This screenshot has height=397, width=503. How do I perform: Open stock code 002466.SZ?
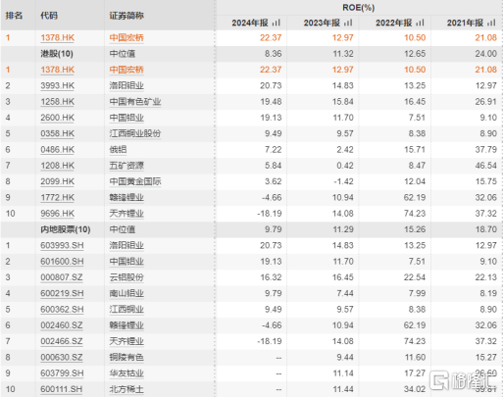pos(62,341)
